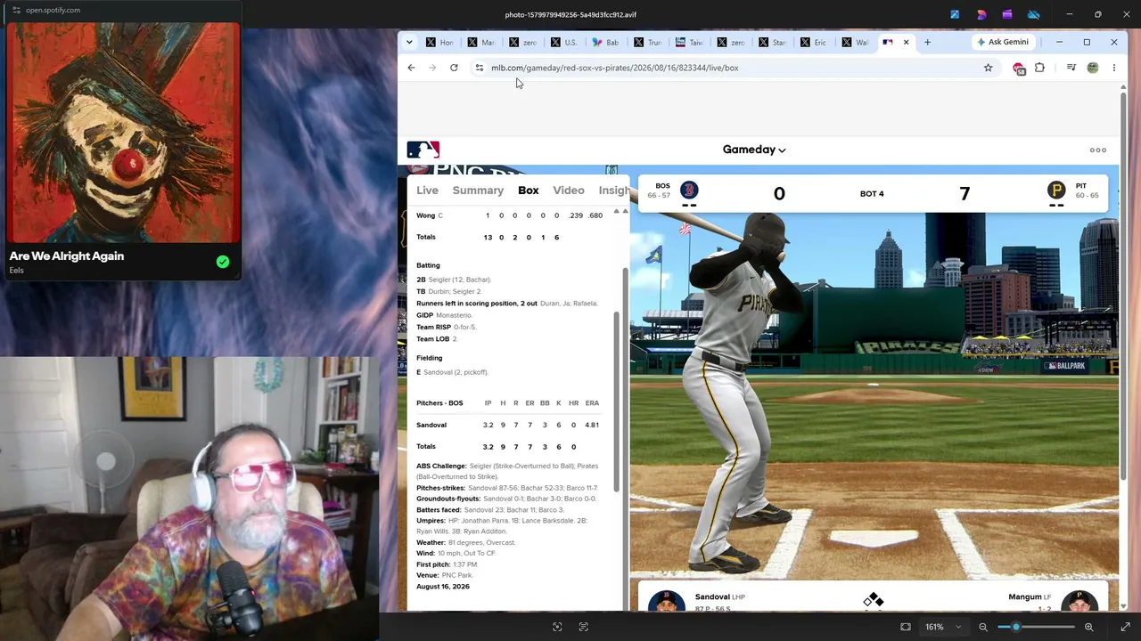Switch to the 'U.S.' browser tab
The height and width of the screenshot is (641, 1141).
(x=563, y=42)
